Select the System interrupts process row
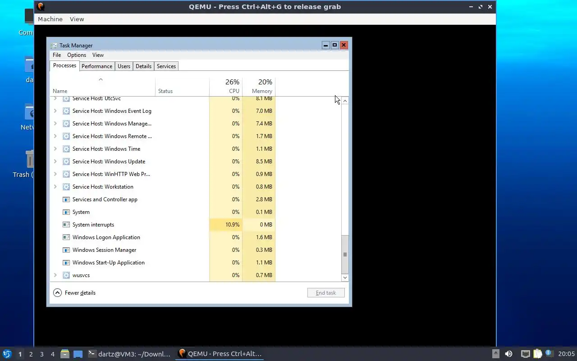 [162, 225]
